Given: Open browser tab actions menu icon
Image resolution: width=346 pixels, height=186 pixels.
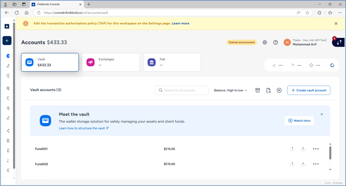Looking at the screenshot, I should click(24, 4).
